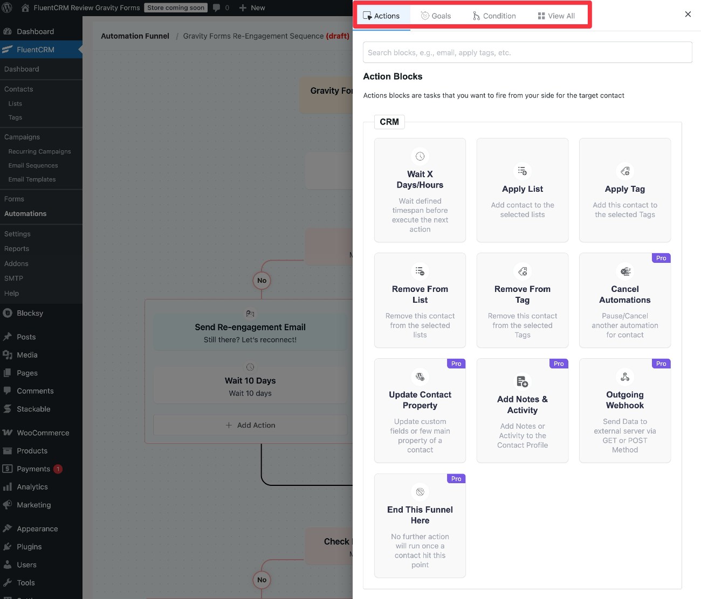
Task: Click the 'Add contact to the selected lists' description
Action: click(523, 210)
